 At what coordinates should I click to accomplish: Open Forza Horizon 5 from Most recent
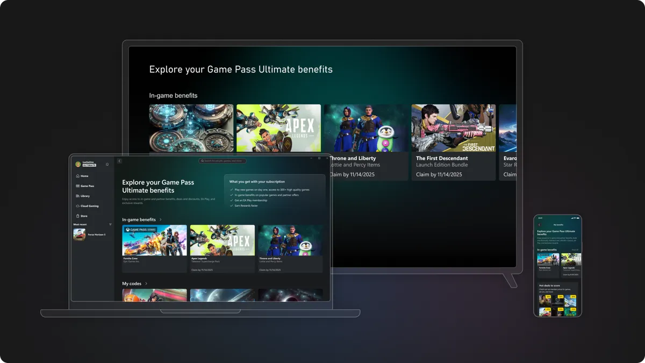pos(89,234)
